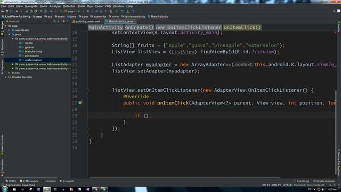Open the Project tool window sidebar button
Viewport: 341px width, 192px height.
[x=2, y=28]
